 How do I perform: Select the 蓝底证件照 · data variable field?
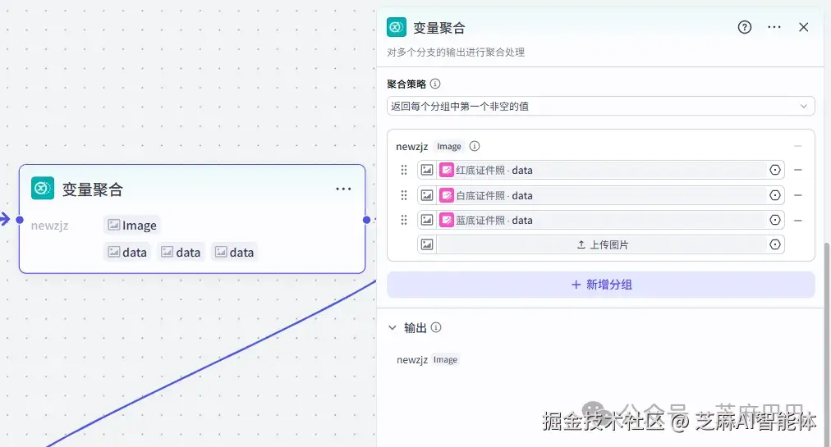(601, 220)
